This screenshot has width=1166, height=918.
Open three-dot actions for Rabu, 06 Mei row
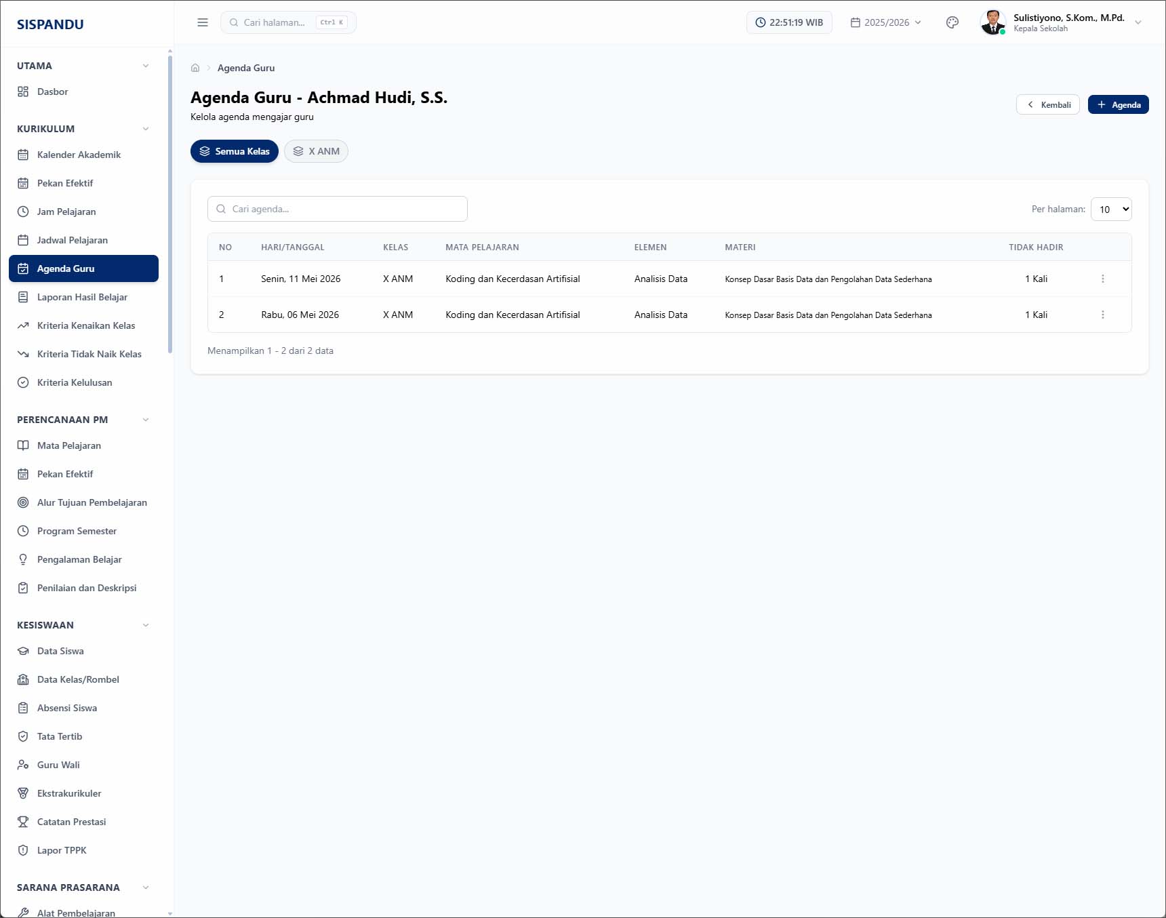click(x=1102, y=315)
